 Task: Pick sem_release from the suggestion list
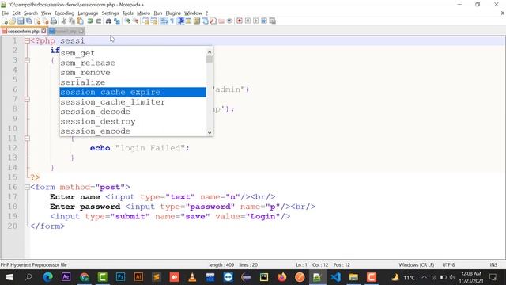[133, 63]
